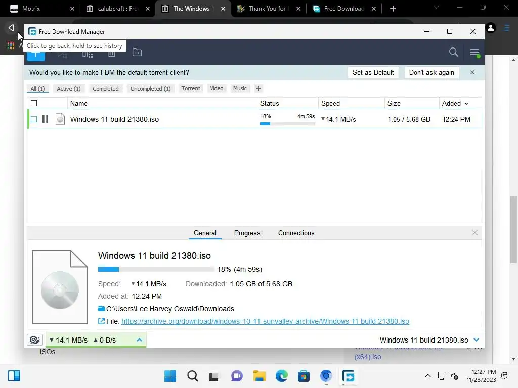Open Microsoft Store from the taskbar

(304, 376)
